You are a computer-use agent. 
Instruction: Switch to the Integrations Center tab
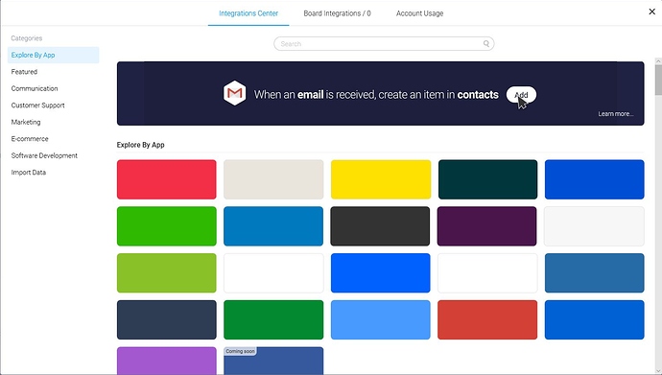[248, 13]
